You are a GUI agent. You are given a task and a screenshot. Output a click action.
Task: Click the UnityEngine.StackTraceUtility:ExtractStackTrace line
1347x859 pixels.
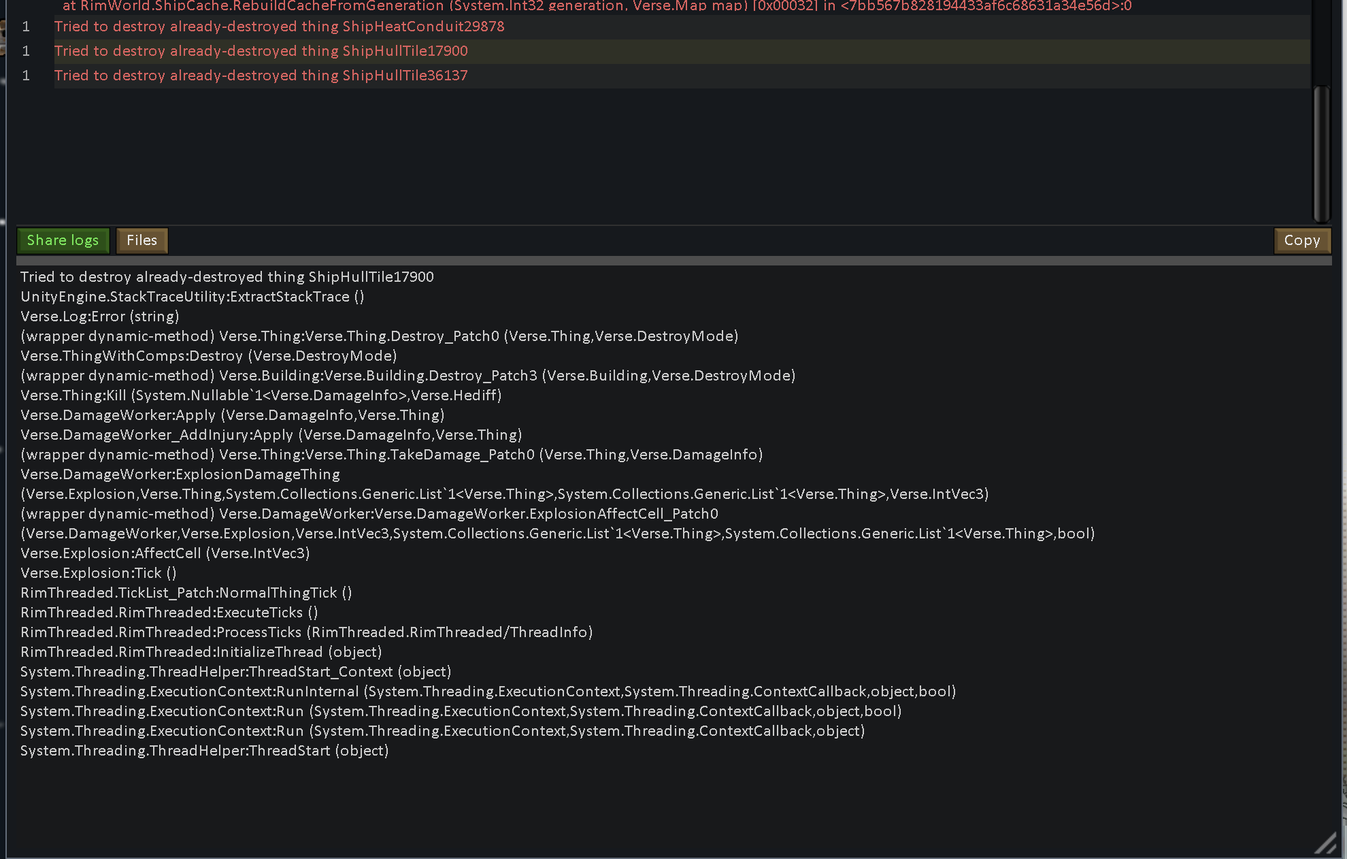pos(193,297)
